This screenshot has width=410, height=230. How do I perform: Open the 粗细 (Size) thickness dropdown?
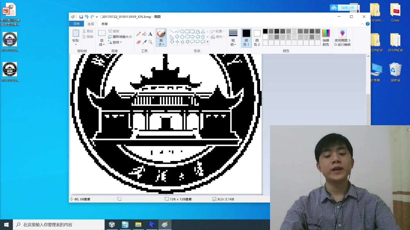click(233, 38)
